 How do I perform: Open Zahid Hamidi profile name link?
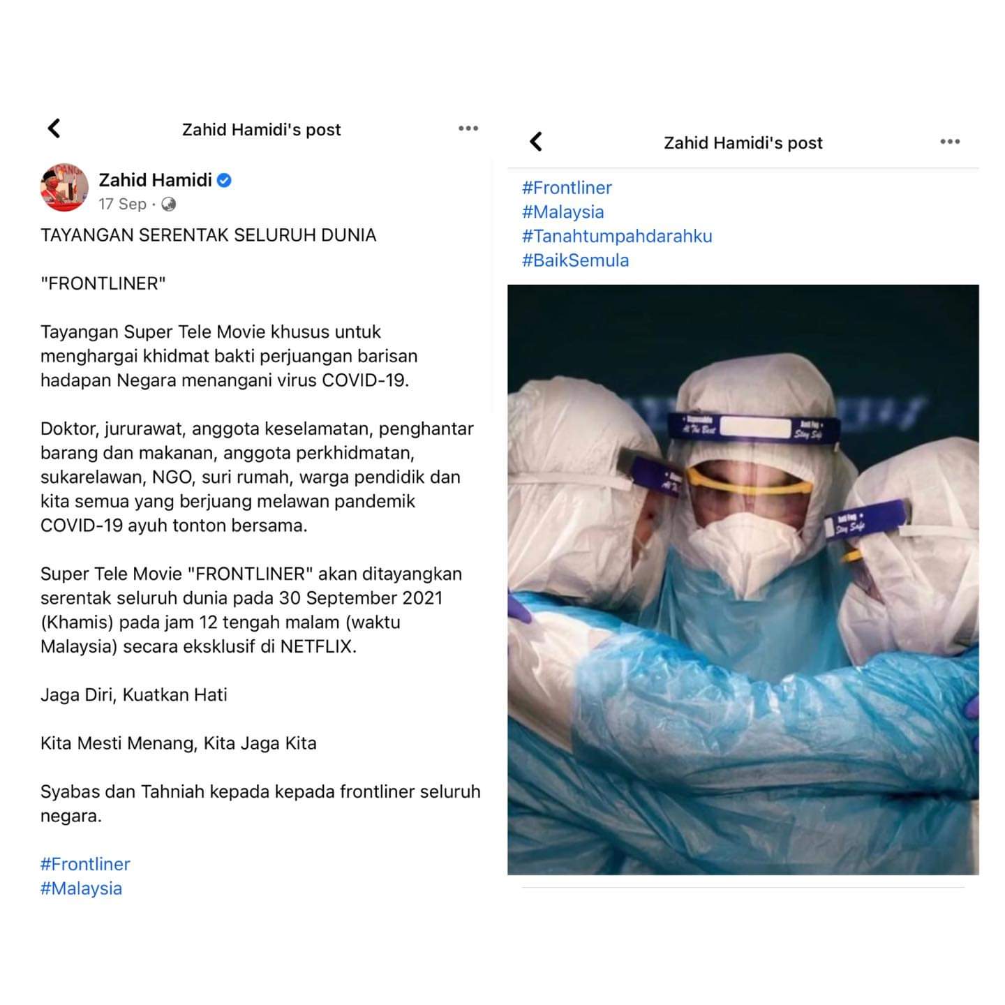pyautogui.click(x=155, y=180)
